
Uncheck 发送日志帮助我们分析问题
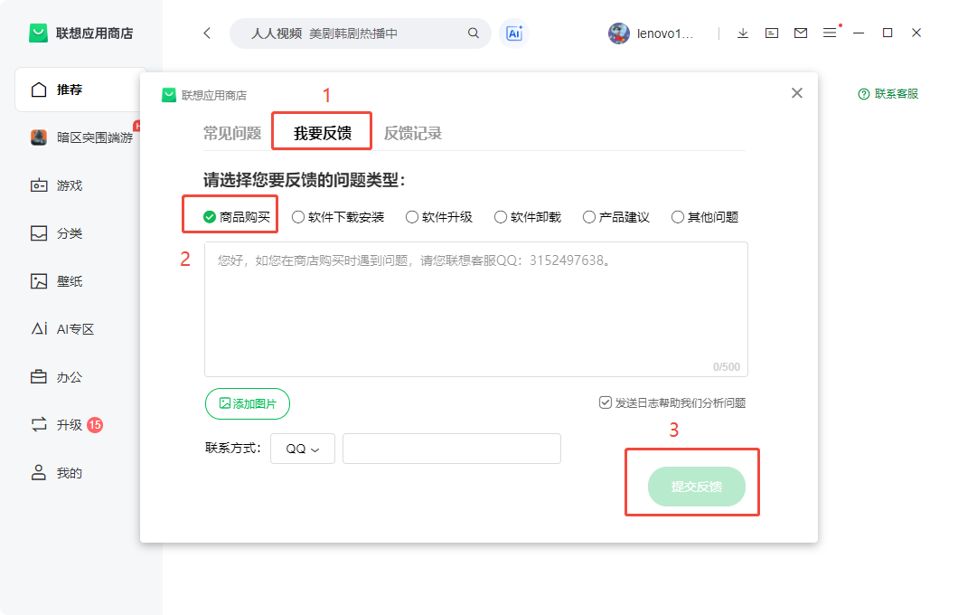point(606,402)
